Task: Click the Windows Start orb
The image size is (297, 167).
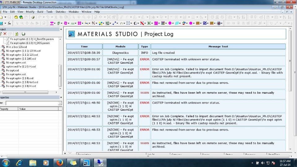Action: pyautogui.click(x=6, y=163)
